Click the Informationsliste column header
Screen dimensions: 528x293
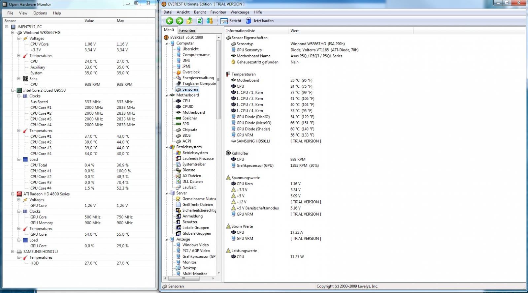[x=256, y=31]
